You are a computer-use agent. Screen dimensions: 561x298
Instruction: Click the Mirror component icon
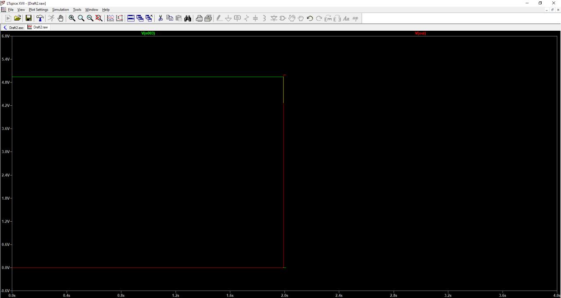tap(337, 18)
